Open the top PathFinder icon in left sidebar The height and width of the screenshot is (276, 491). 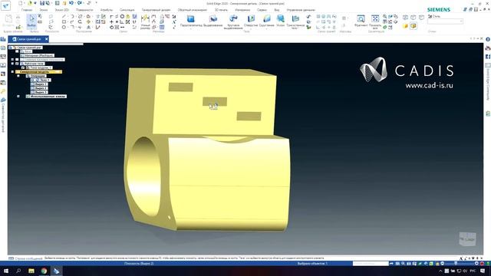click(x=3, y=39)
